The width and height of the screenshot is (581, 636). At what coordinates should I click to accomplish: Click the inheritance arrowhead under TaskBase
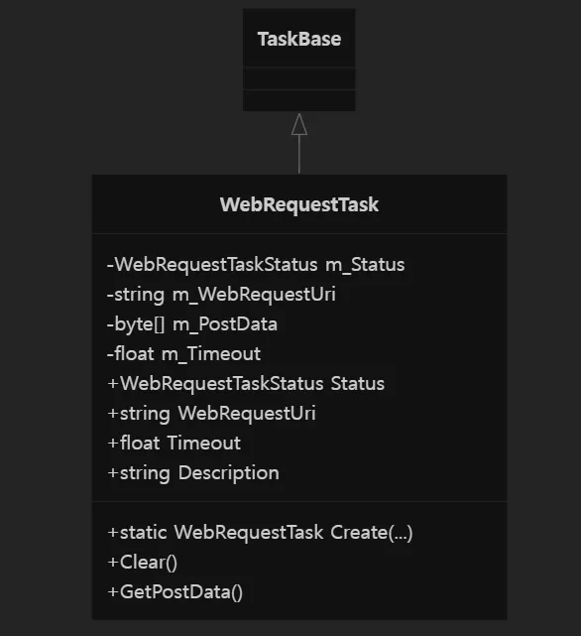[299, 124]
